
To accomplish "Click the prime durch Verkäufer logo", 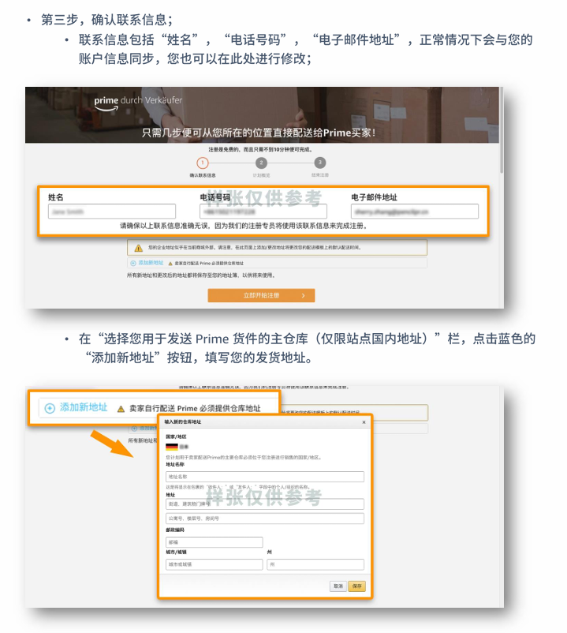I will pos(138,102).
